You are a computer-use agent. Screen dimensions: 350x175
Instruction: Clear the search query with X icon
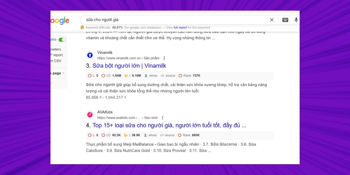pyautogui.click(x=272, y=20)
